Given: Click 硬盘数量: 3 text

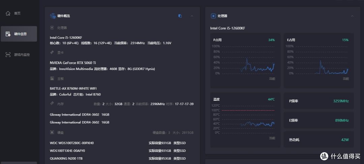Looking at the screenshot, I should coord(161,133).
